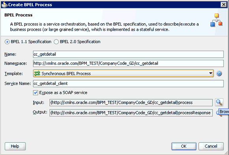Uncheck Expose as a SOAP service
The width and height of the screenshot is (229, 155).
tap(36, 93)
